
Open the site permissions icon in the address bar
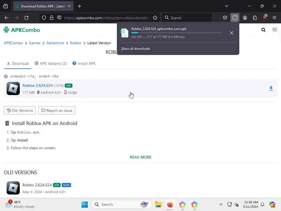59,18
